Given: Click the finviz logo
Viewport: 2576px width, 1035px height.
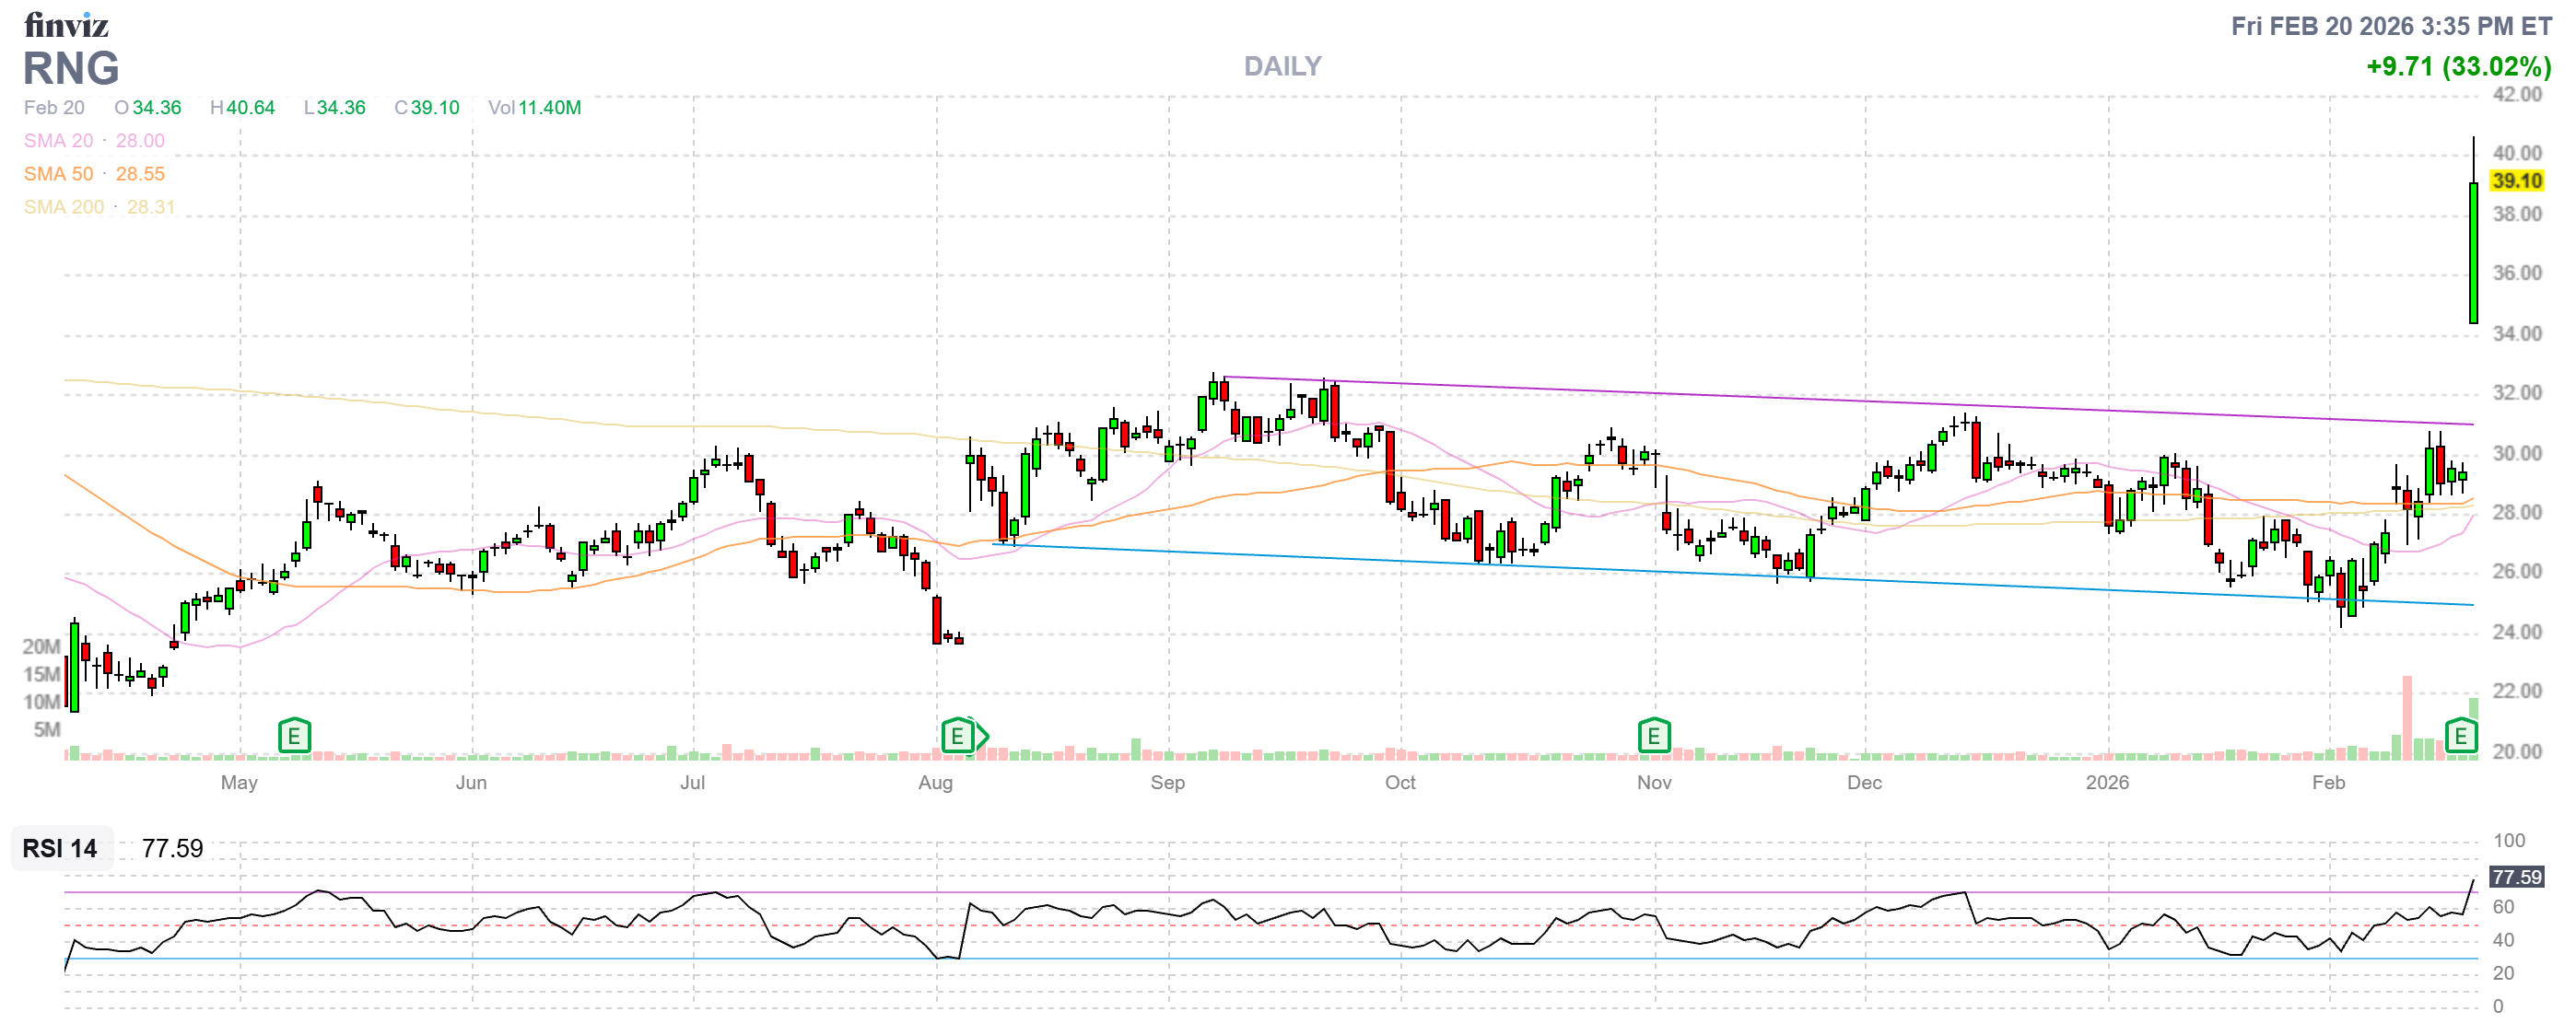Looking at the screenshot, I should pos(66,24).
